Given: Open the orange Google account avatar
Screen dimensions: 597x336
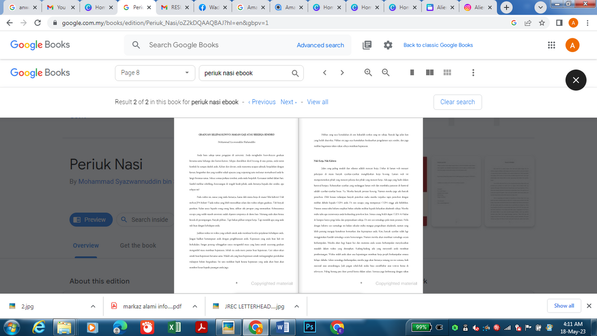Looking at the screenshot, I should [572, 45].
